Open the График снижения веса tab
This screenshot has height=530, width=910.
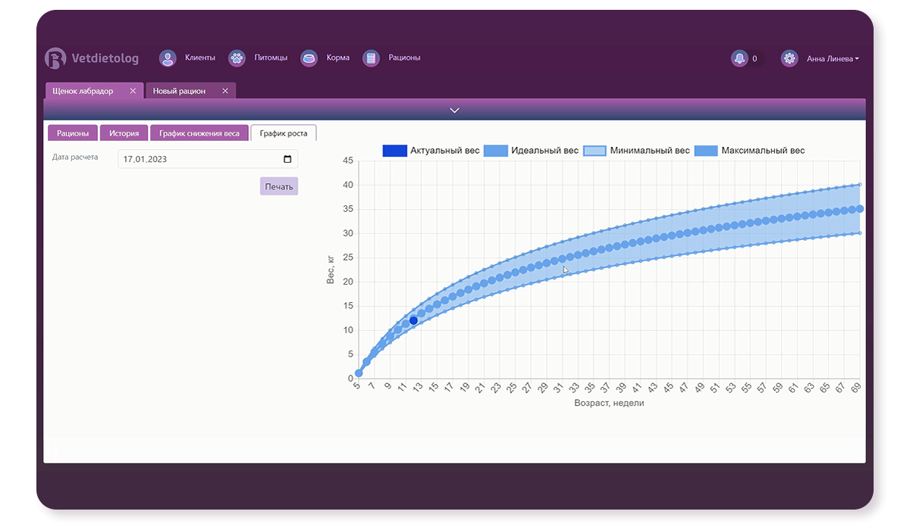199,133
